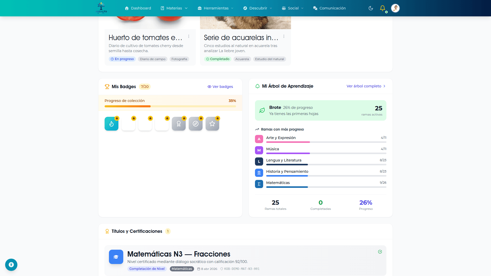The image size is (491, 276).
Task: Click the Títulos y Certificaciones ribbon icon
Action: click(x=107, y=231)
